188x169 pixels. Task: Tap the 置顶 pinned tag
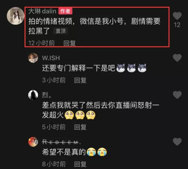pos(61,31)
